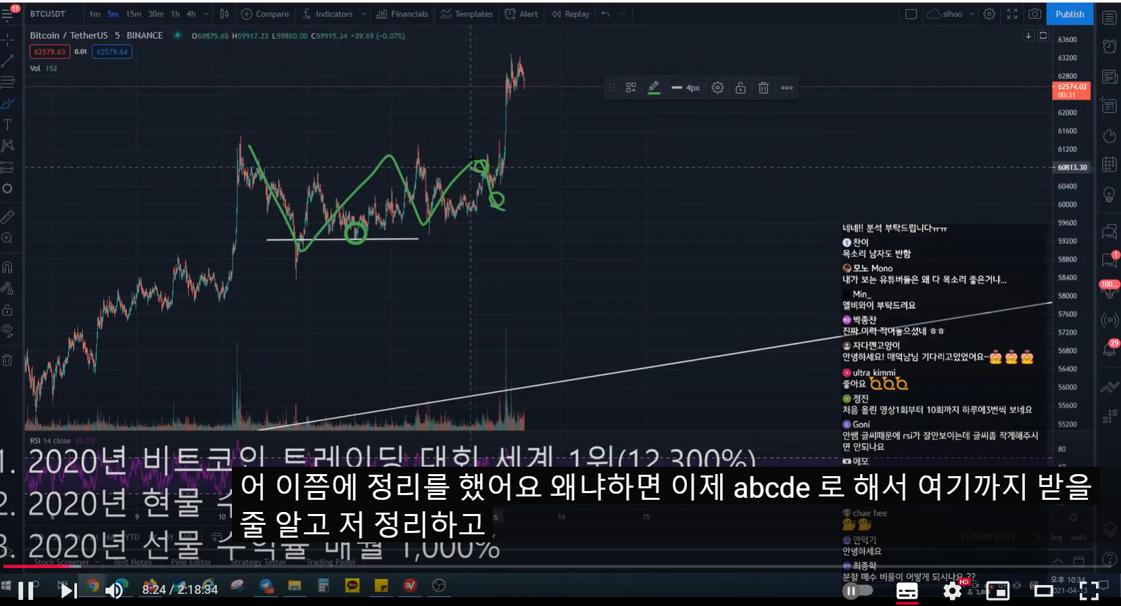Image resolution: width=1121 pixels, height=606 pixels.
Task: Toggle YouTube autoplay switch
Action: [858, 590]
